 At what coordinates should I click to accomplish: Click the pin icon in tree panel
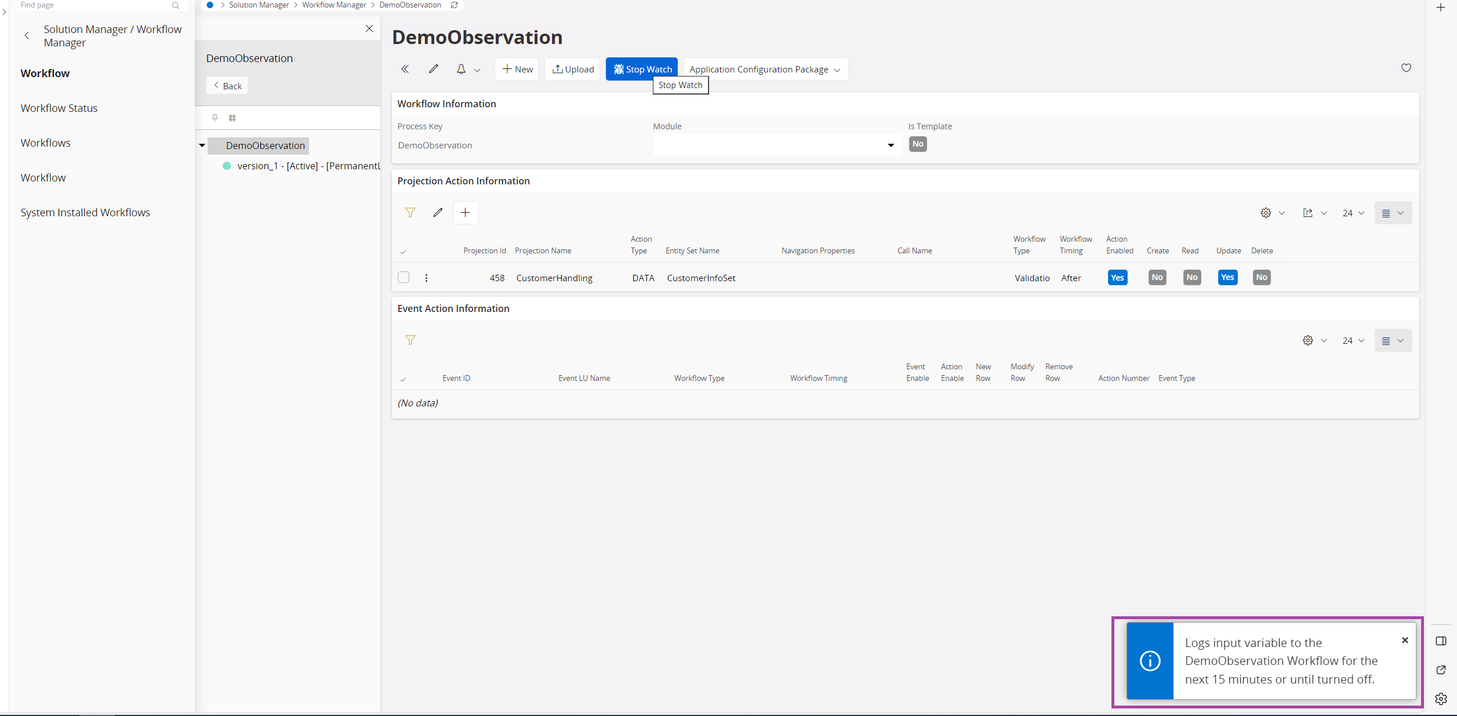pyautogui.click(x=215, y=118)
